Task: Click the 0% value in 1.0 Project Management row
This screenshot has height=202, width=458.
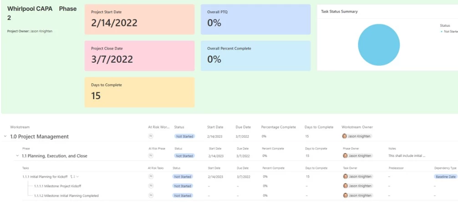Action: tap(264, 136)
